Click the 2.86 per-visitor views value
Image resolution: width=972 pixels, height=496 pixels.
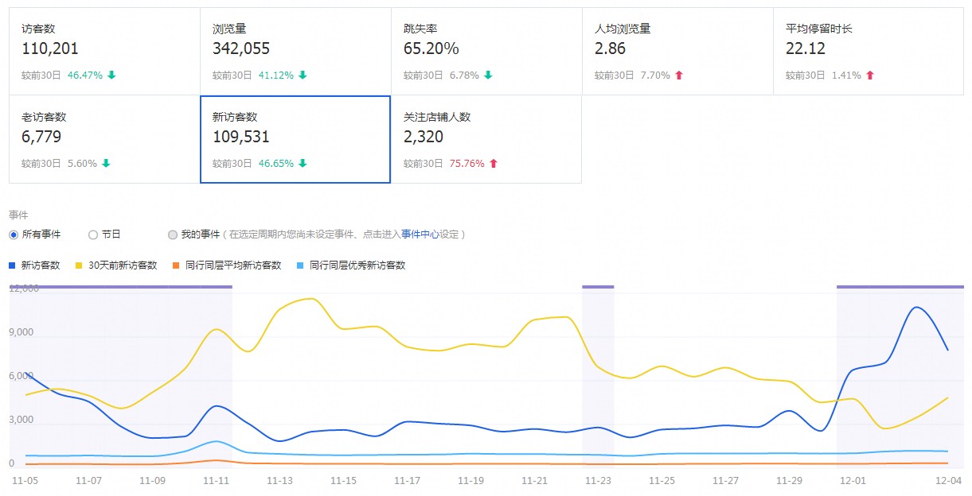pos(611,48)
